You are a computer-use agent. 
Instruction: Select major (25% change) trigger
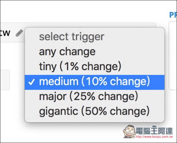tap(95, 97)
